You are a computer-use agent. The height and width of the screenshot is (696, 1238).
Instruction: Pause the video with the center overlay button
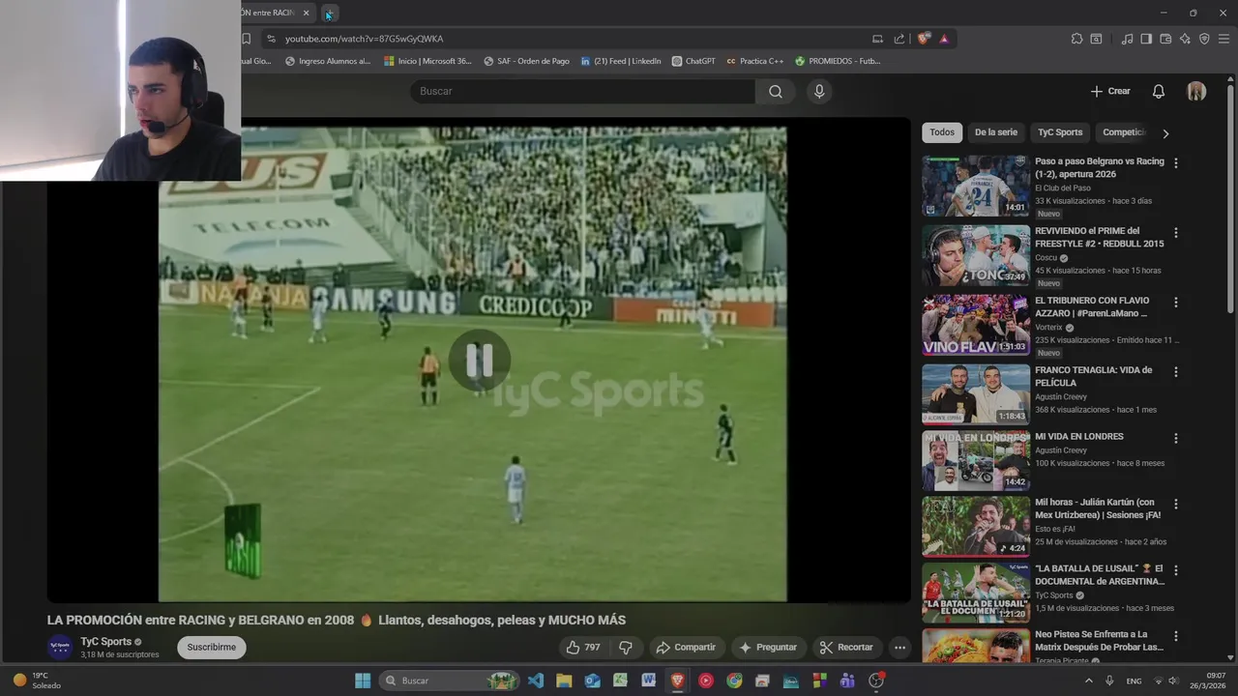tap(480, 361)
